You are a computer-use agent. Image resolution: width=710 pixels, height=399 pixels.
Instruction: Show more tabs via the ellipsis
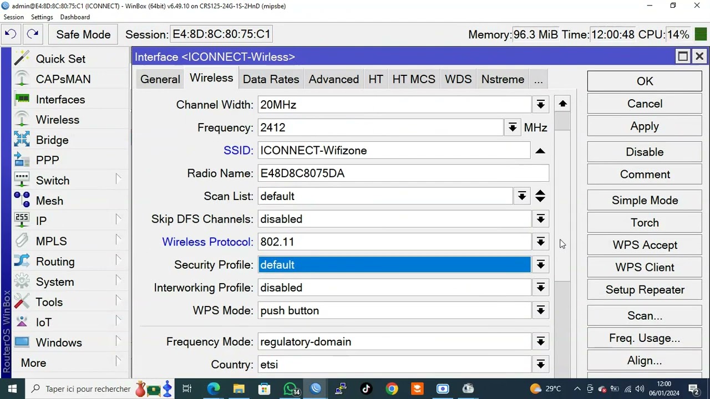538,79
